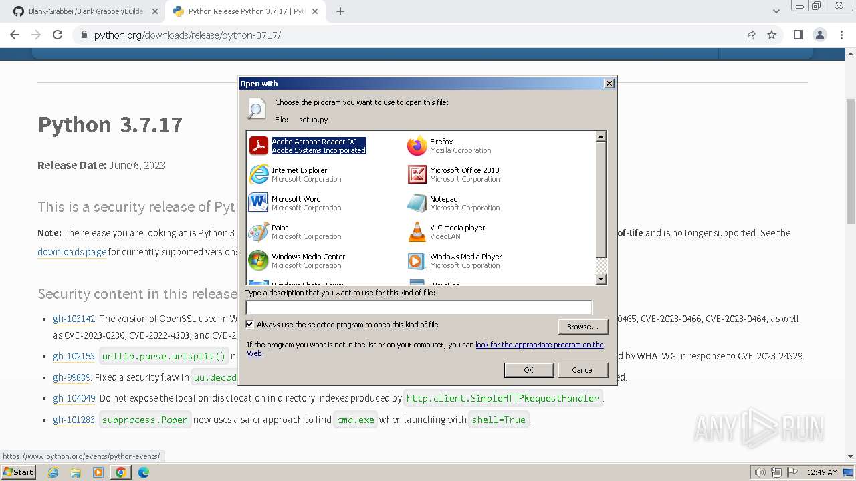Click the file type description field
856x481 pixels.
(419, 307)
